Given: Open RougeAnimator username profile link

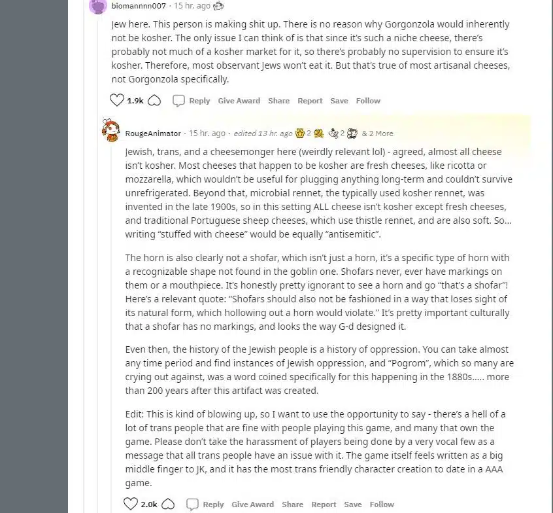Looking at the screenshot, I should click(153, 133).
